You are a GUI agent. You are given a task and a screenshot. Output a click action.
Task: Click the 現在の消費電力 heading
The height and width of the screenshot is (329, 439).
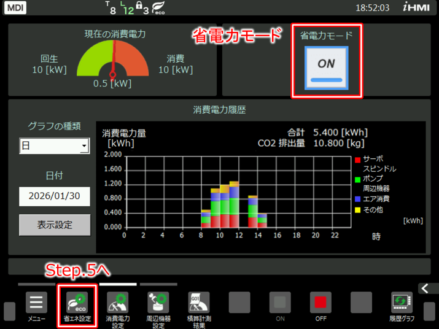click(115, 34)
